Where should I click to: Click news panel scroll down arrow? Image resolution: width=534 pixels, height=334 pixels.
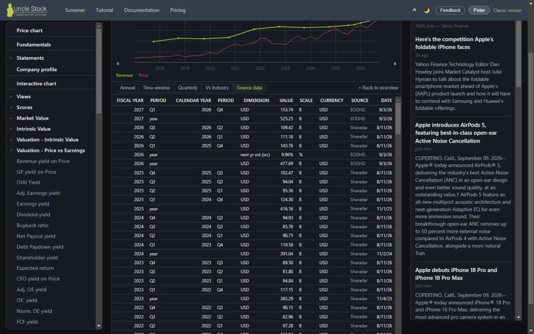[519, 317]
